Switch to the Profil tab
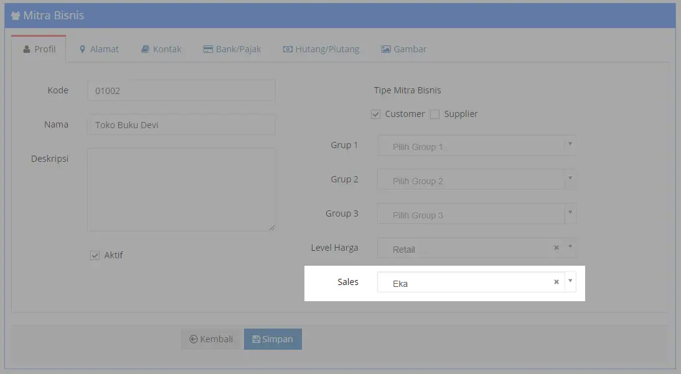The height and width of the screenshot is (374, 681). [x=39, y=49]
